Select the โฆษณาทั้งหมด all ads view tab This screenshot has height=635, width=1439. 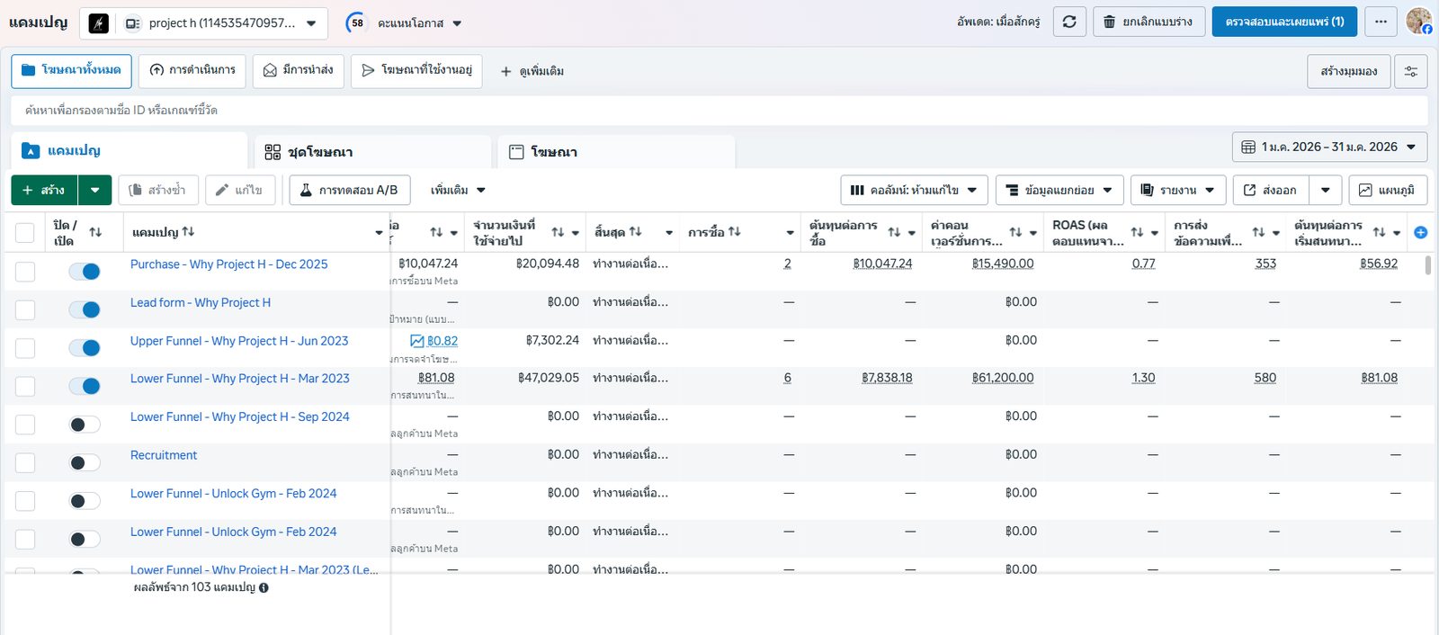[72, 71]
